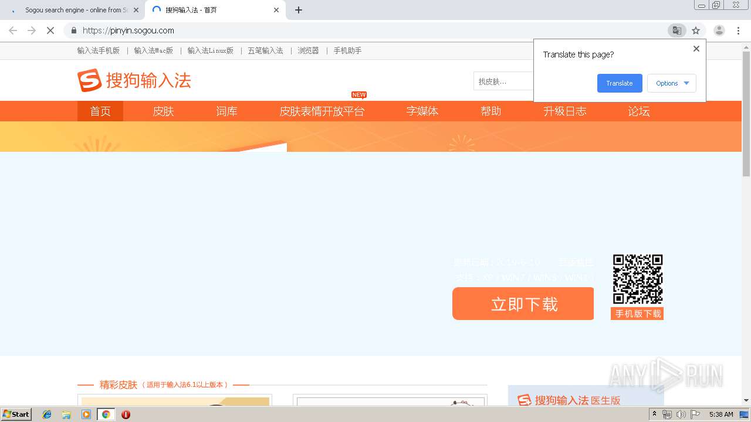This screenshot has width=751, height=422.
Task: Click the download QR code image
Action: 638,280
